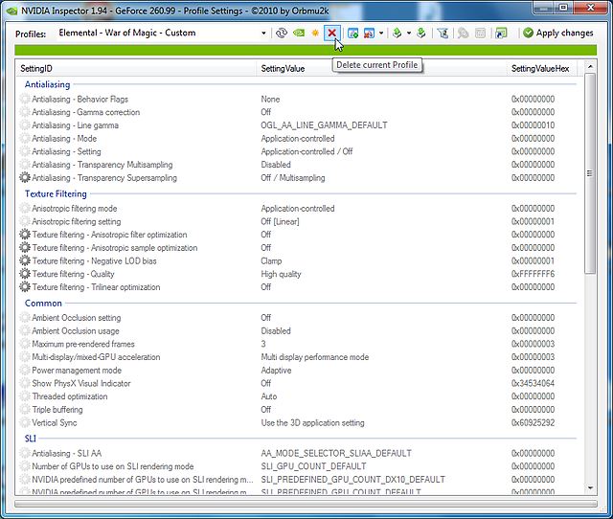
Task: Click the High quality setting value
Action: 281,274
